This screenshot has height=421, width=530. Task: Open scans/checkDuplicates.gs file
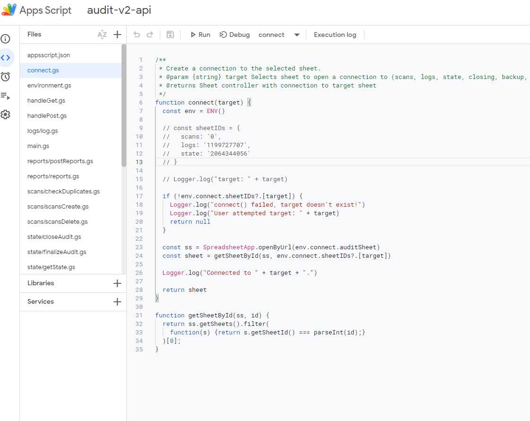pos(63,192)
